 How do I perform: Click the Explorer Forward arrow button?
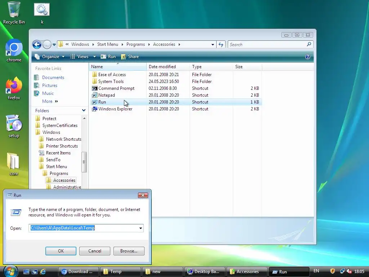tap(47, 44)
